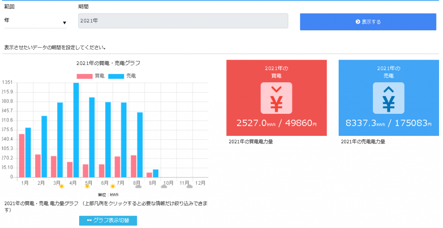Image resolution: width=443 pixels, height=228 pixels.
Task: Click the 1月 axis label
Action: tap(25, 183)
